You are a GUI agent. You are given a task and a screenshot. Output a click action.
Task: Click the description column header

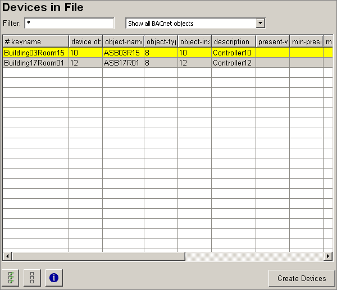pyautogui.click(x=233, y=42)
